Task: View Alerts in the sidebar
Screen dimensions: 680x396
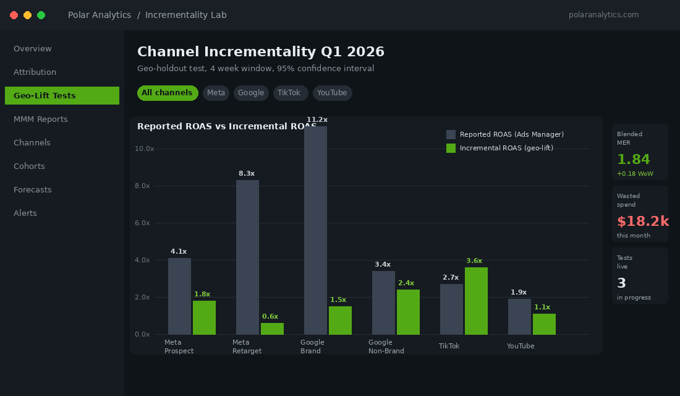Action: pyautogui.click(x=62, y=213)
